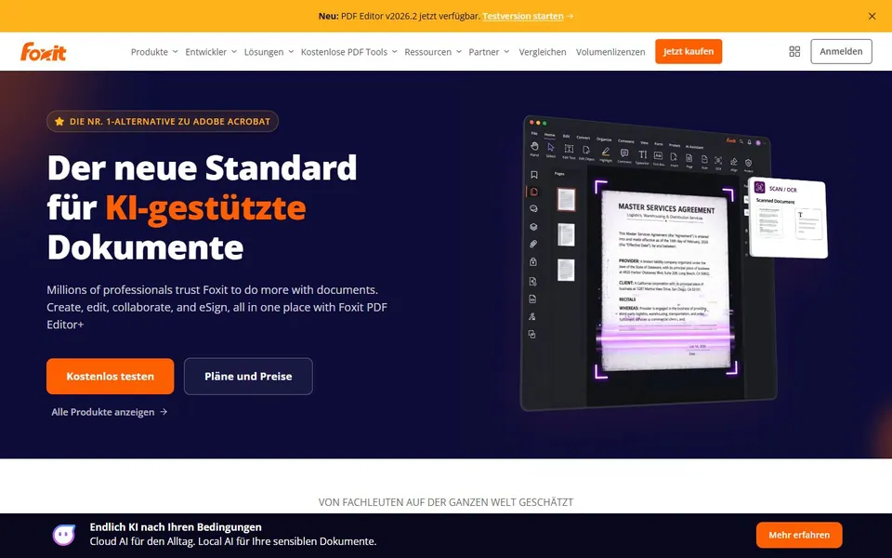The image size is (892, 558).
Task: Open the Vergleichen nav item
Action: pos(542,52)
